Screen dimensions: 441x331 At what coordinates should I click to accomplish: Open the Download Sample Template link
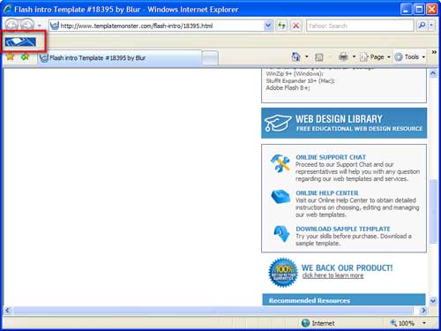343,229
